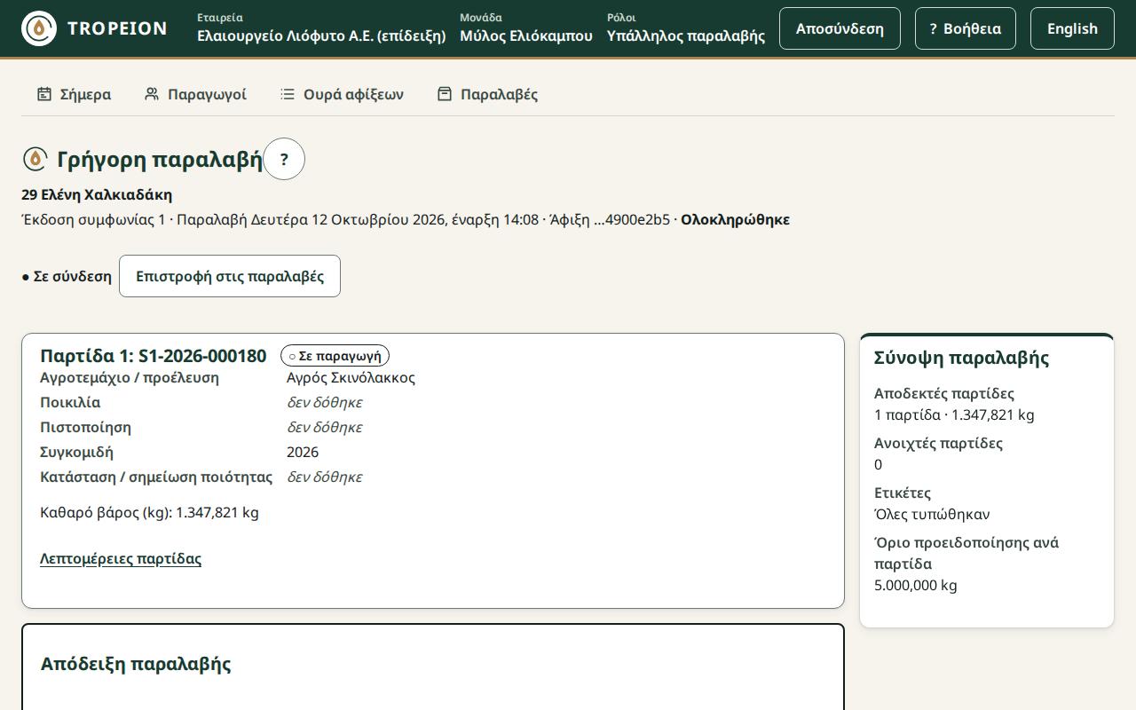Click Επιστροφή στις παραλαβές button
The width and height of the screenshot is (1136, 710).
pos(230,276)
